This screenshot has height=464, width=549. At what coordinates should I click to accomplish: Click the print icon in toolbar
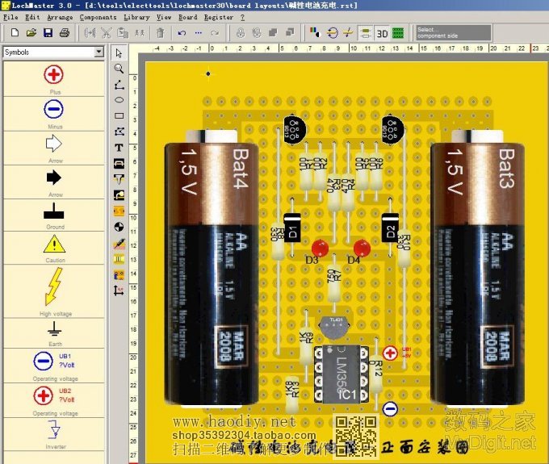tap(65, 33)
